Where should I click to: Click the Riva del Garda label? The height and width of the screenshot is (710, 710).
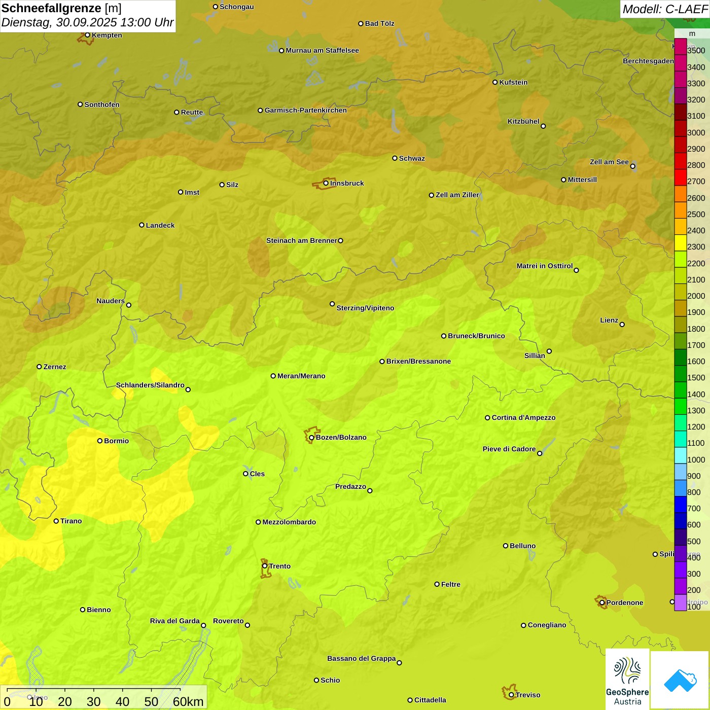[x=175, y=621]
